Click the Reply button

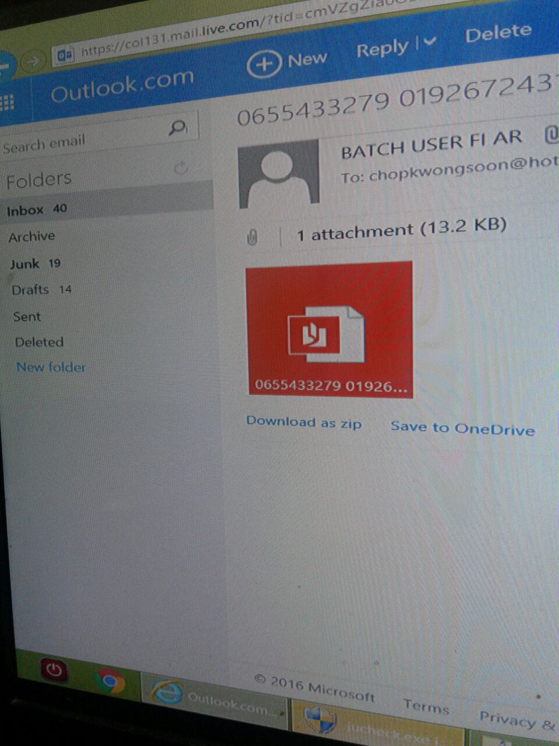pyautogui.click(x=382, y=48)
